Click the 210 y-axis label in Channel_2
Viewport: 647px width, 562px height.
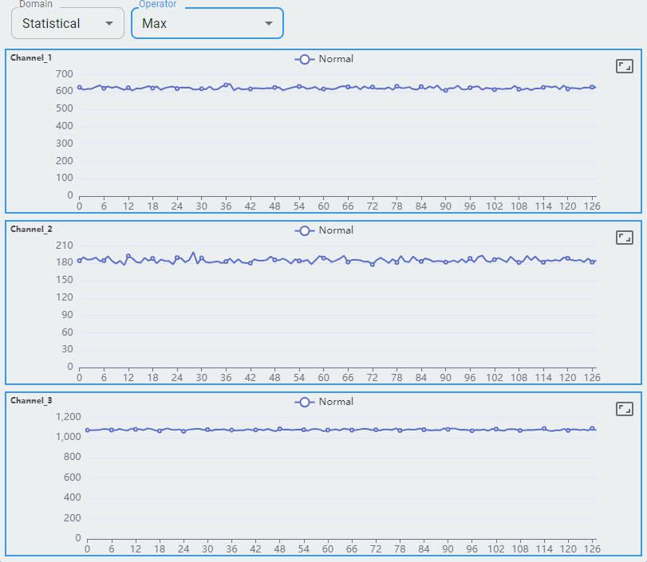(x=65, y=245)
